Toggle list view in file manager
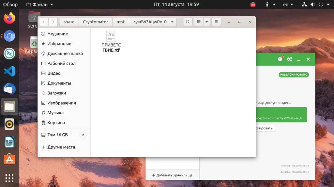This screenshot has width=334, height=187. (199, 22)
